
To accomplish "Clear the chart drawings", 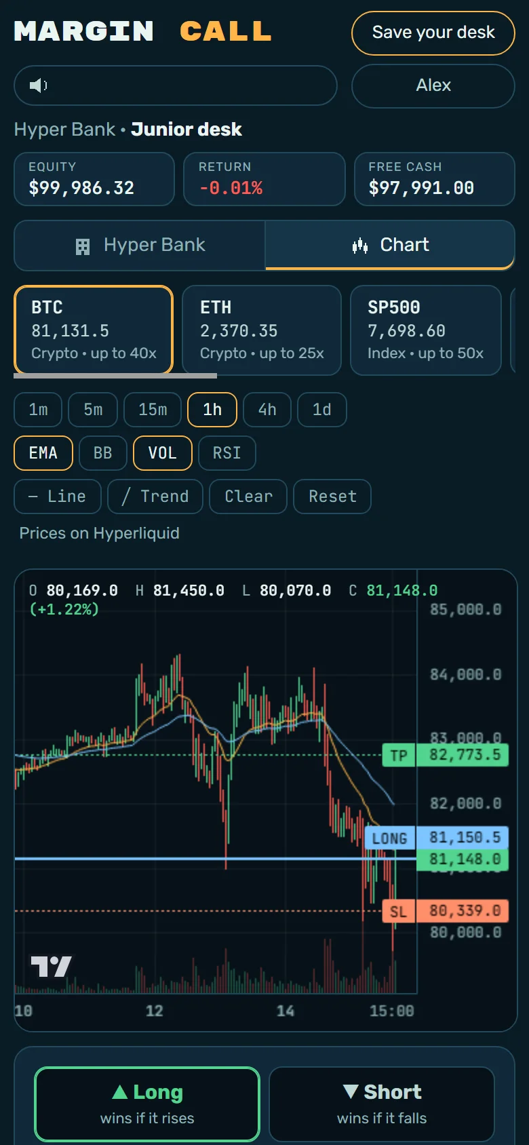I will point(248,497).
